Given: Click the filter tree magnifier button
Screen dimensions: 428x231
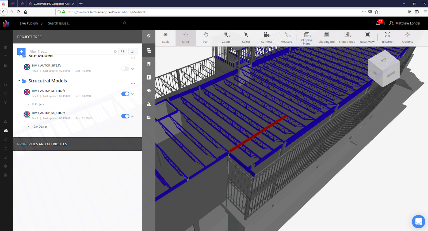Looking at the screenshot, I should 123,52.
